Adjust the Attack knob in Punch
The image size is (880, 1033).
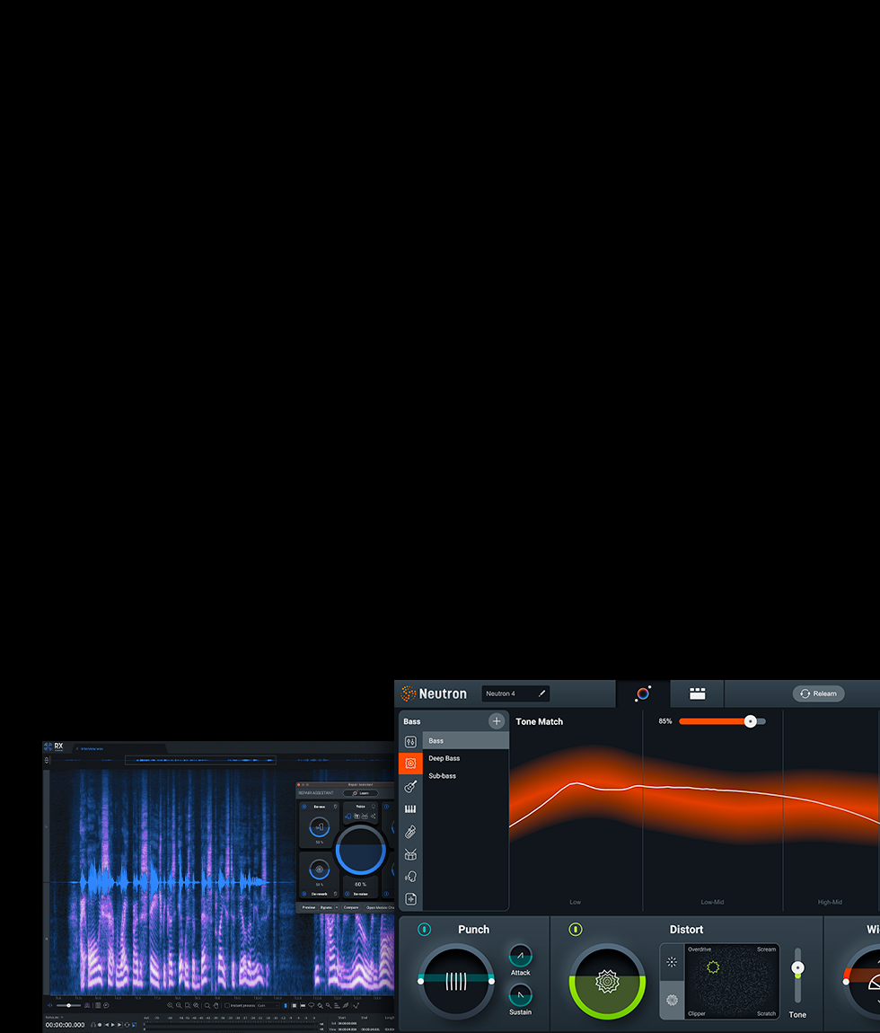click(x=520, y=955)
